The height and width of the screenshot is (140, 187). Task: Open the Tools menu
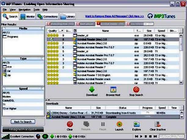pyautogui.click(x=37, y=10)
